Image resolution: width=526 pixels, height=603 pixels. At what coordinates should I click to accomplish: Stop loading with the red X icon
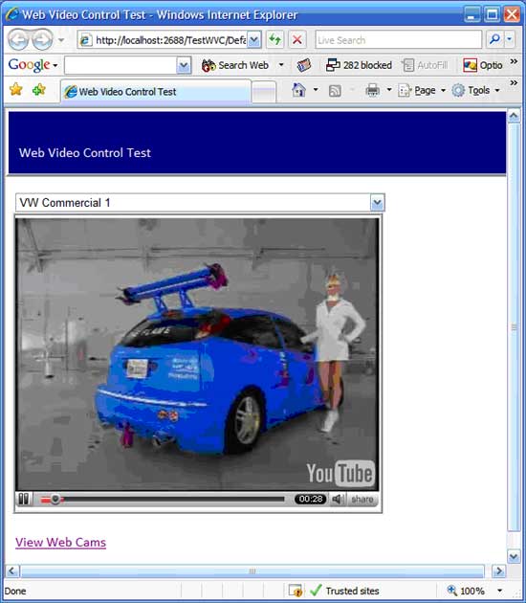pos(297,39)
